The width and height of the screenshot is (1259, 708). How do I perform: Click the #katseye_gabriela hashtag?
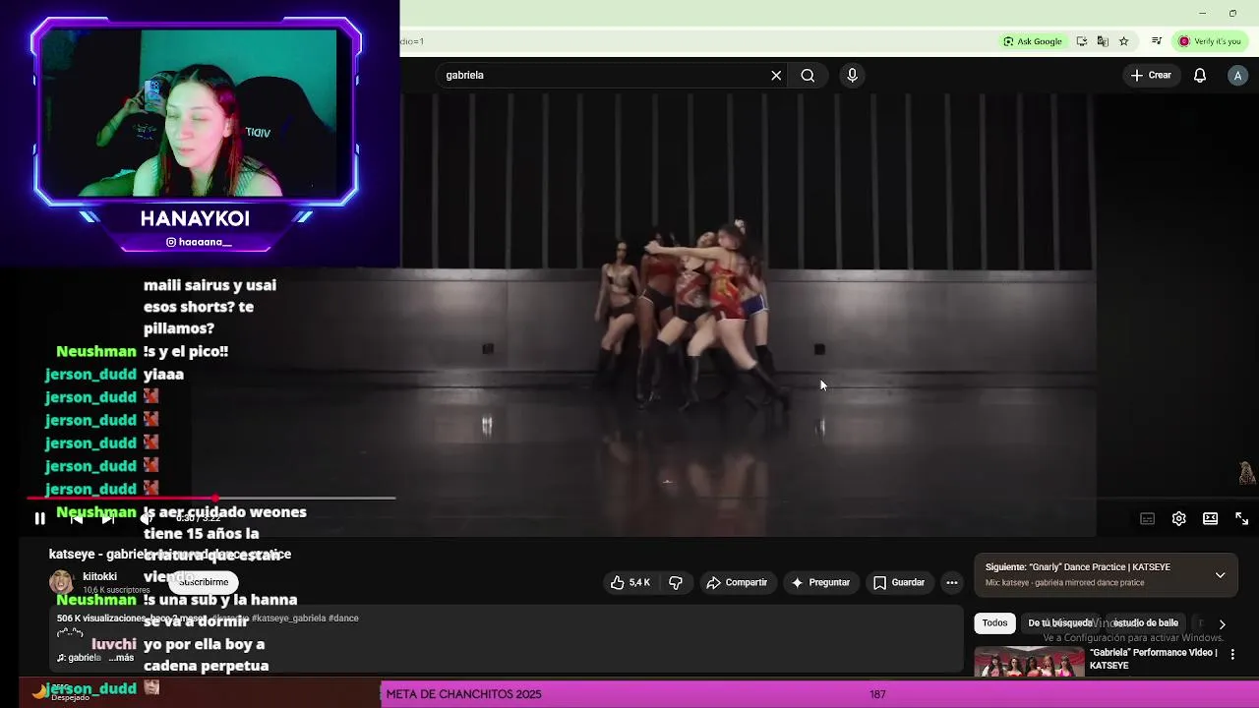[x=288, y=618]
